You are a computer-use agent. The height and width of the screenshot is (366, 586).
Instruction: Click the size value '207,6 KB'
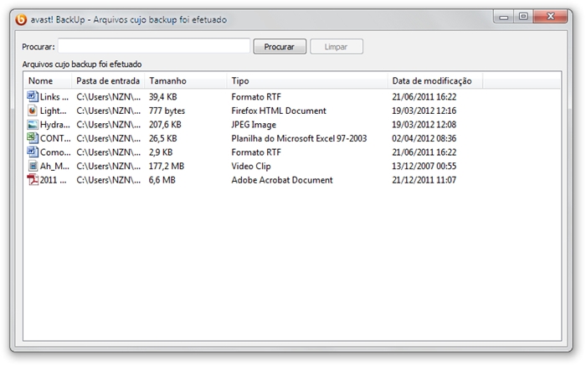click(165, 125)
